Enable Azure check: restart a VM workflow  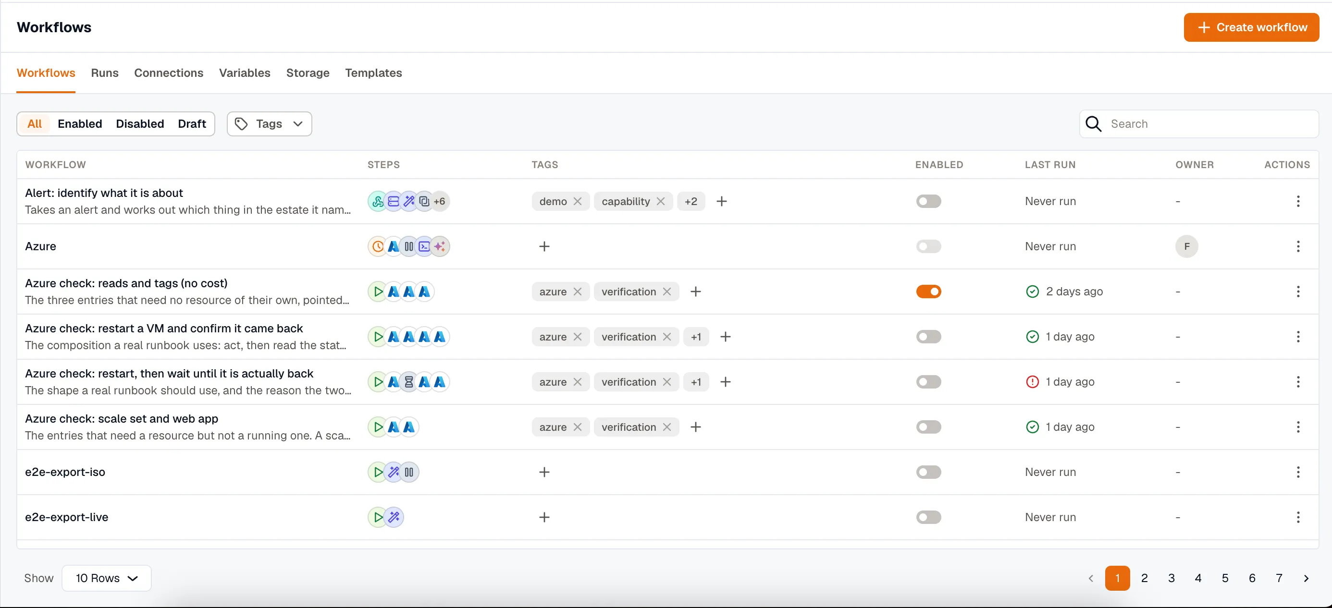[929, 337]
